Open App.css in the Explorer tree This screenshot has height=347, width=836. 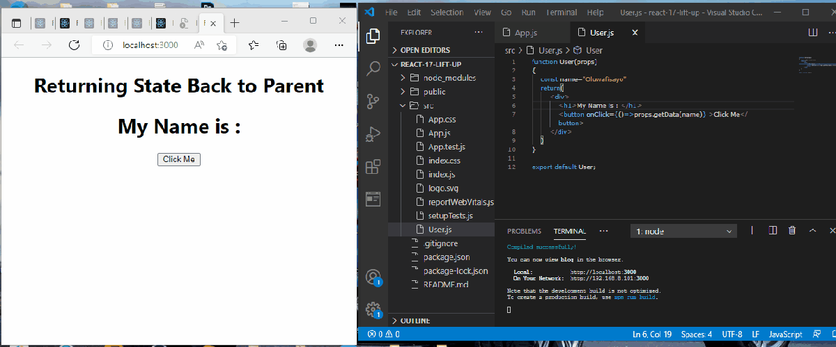pos(442,119)
